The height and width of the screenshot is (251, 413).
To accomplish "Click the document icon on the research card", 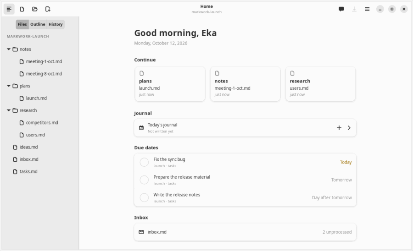I will tap(292, 73).
